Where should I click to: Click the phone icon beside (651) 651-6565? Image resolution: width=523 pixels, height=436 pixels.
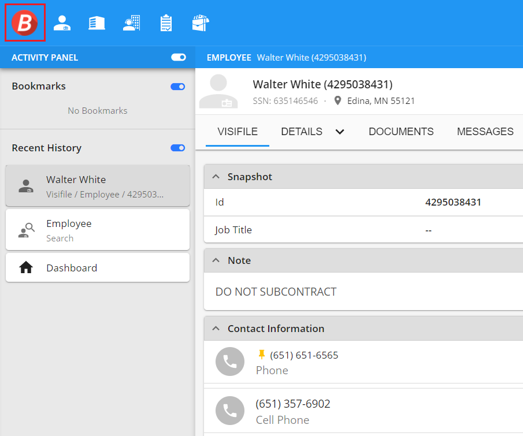click(x=230, y=362)
